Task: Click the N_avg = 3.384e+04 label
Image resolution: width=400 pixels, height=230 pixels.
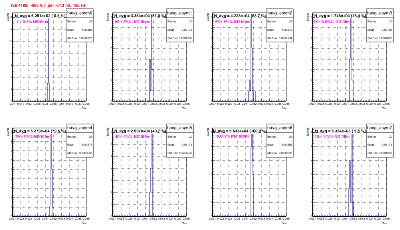Action: pyautogui.click(x=140, y=16)
